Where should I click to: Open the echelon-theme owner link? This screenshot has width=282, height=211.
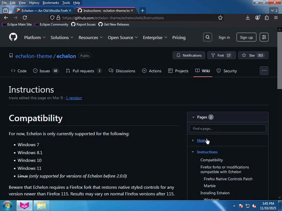point(34,56)
